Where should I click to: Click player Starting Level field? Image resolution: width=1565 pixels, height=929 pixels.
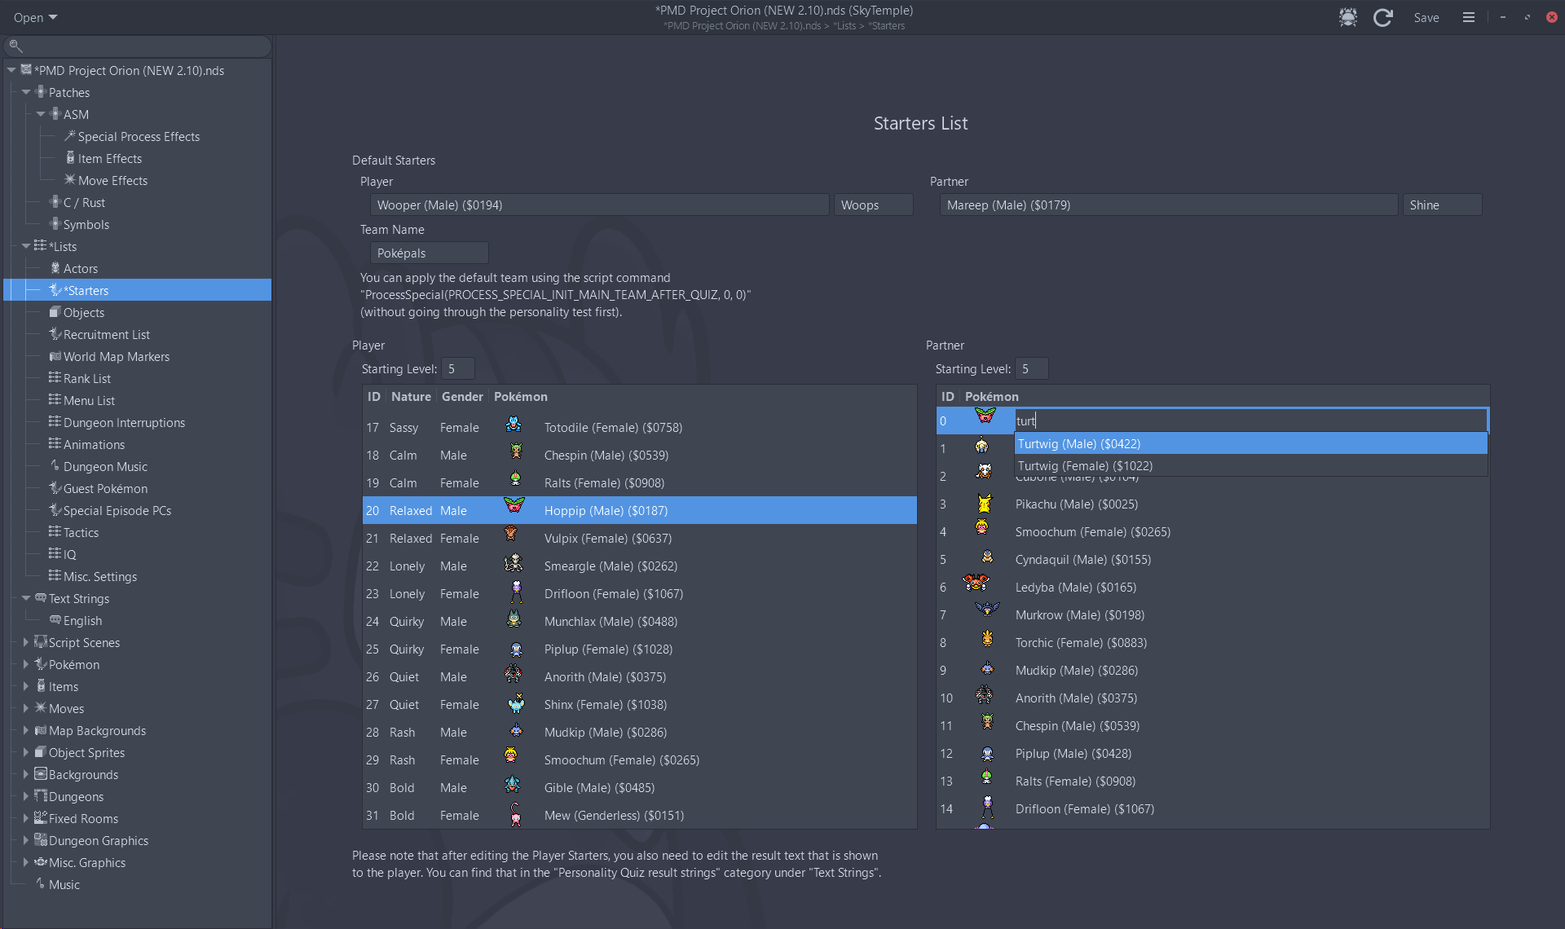(x=457, y=368)
